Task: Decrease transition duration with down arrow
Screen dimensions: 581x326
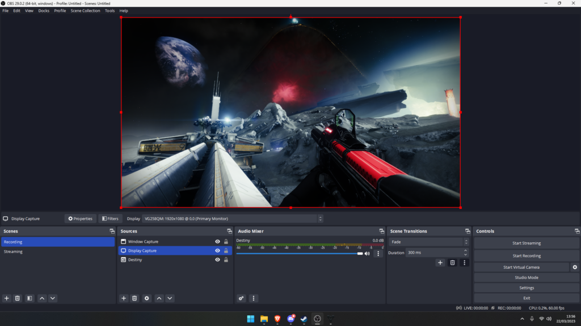Action: click(465, 255)
